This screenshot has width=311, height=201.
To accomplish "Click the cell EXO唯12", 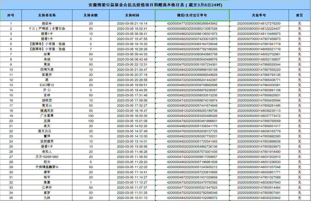I will click(x=47, y=85).
